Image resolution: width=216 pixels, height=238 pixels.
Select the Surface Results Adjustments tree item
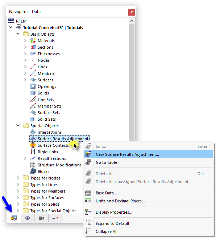[x=60, y=138]
